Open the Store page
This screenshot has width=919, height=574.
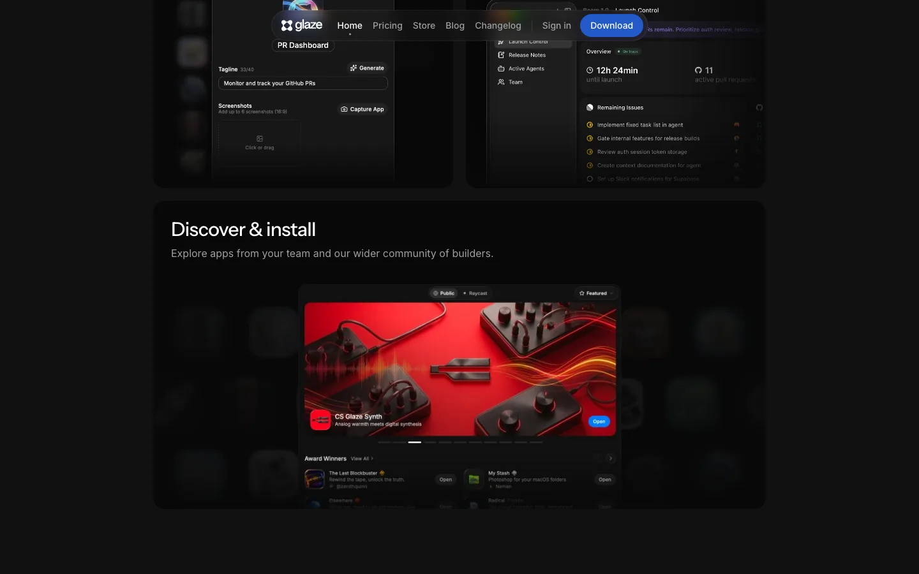click(424, 26)
